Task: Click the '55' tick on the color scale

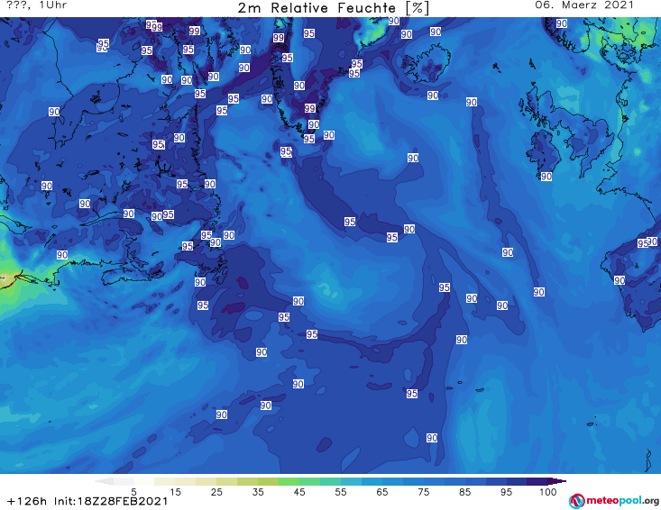Action: [341, 492]
